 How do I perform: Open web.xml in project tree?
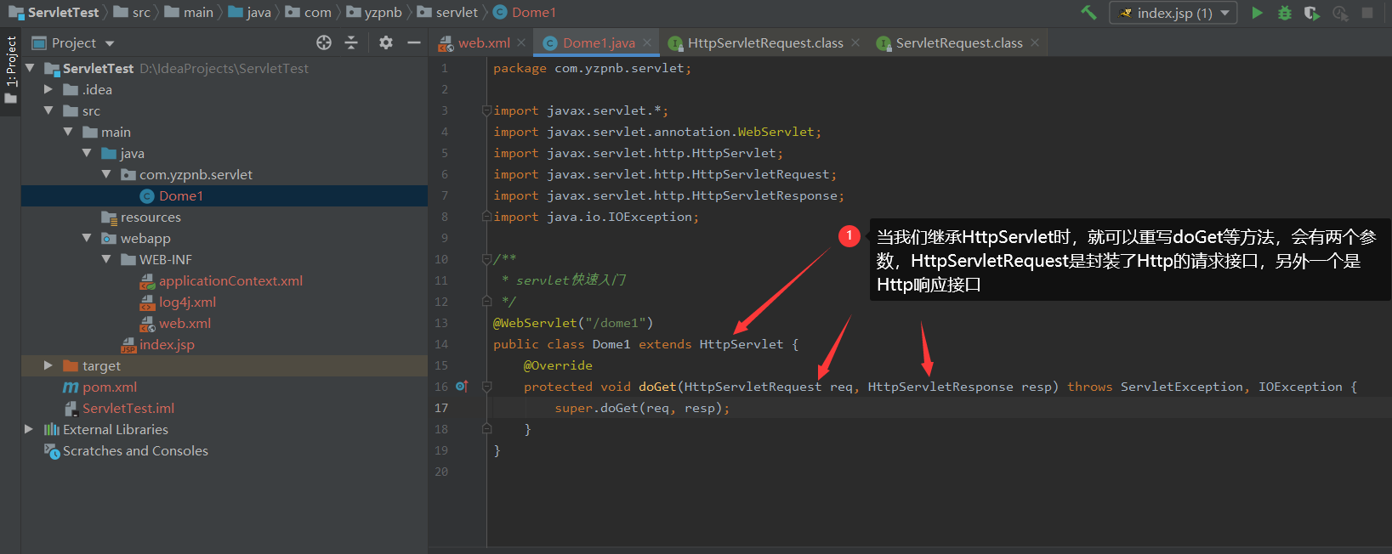coord(176,323)
